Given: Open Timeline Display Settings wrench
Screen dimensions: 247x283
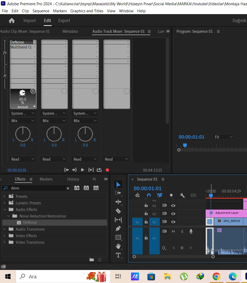Looking at the screenshot, I should pos(182,195).
